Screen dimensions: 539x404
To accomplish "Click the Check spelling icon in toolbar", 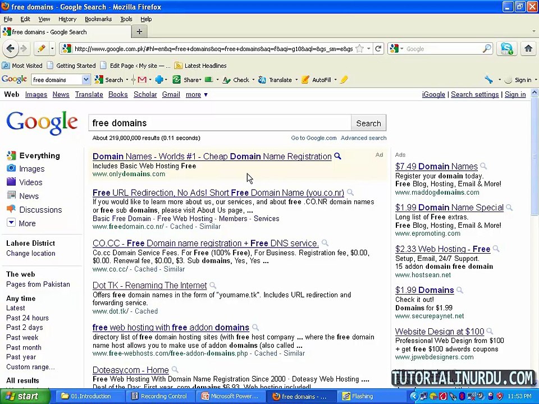I will (x=226, y=80).
